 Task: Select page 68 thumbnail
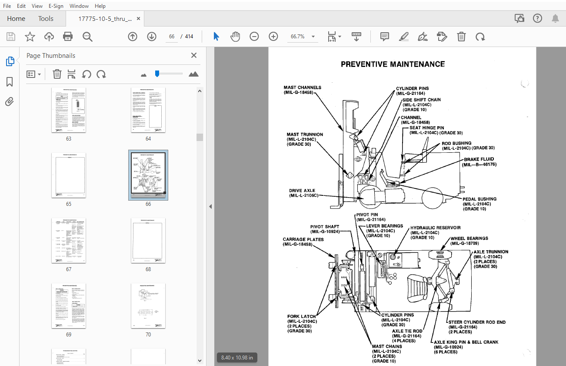coord(148,240)
